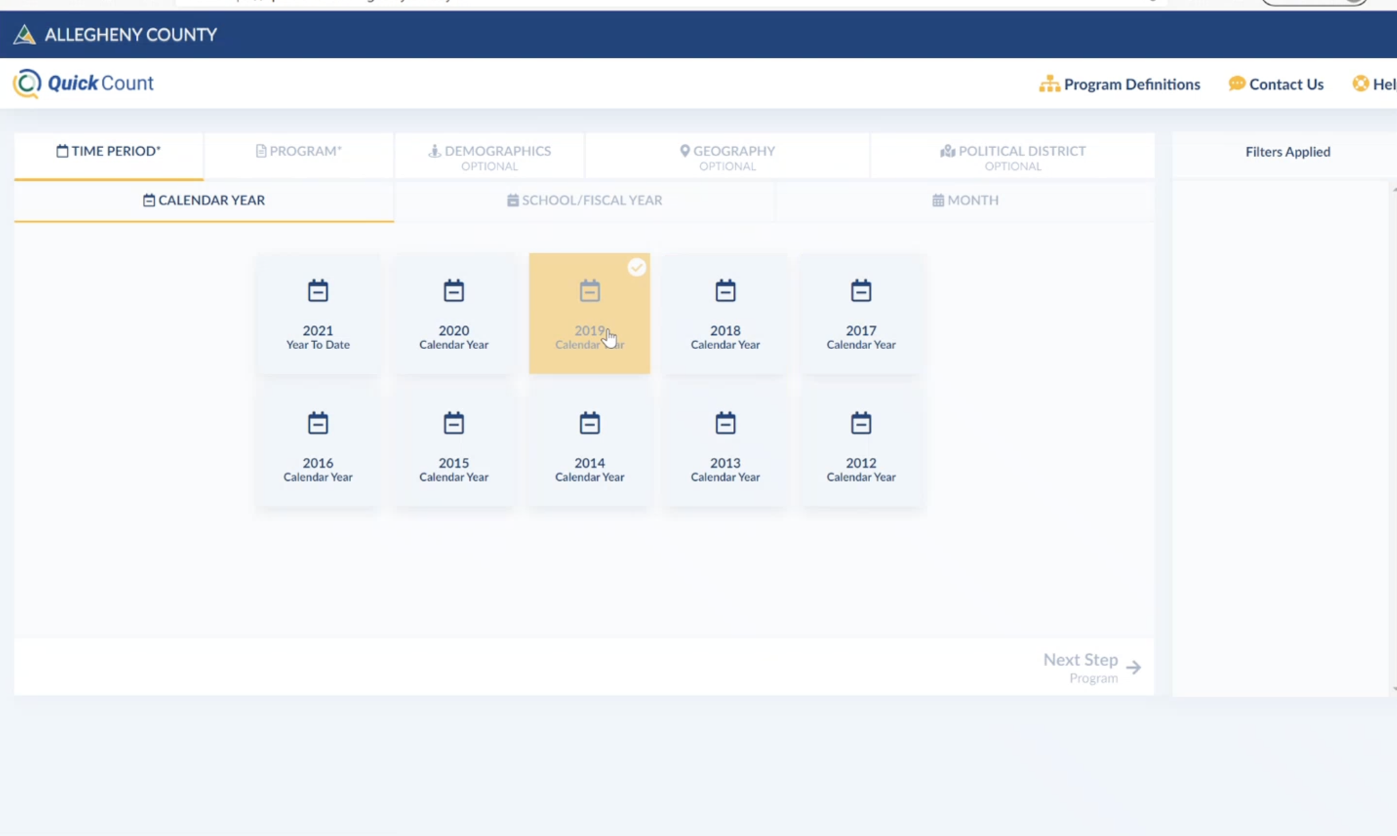The image size is (1397, 836).
Task: Open Program Definitions link
Action: 1119,84
